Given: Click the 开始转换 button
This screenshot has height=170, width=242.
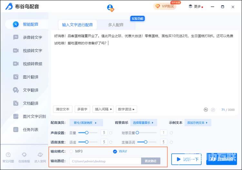Looking at the screenshot, I should pos(221,159).
